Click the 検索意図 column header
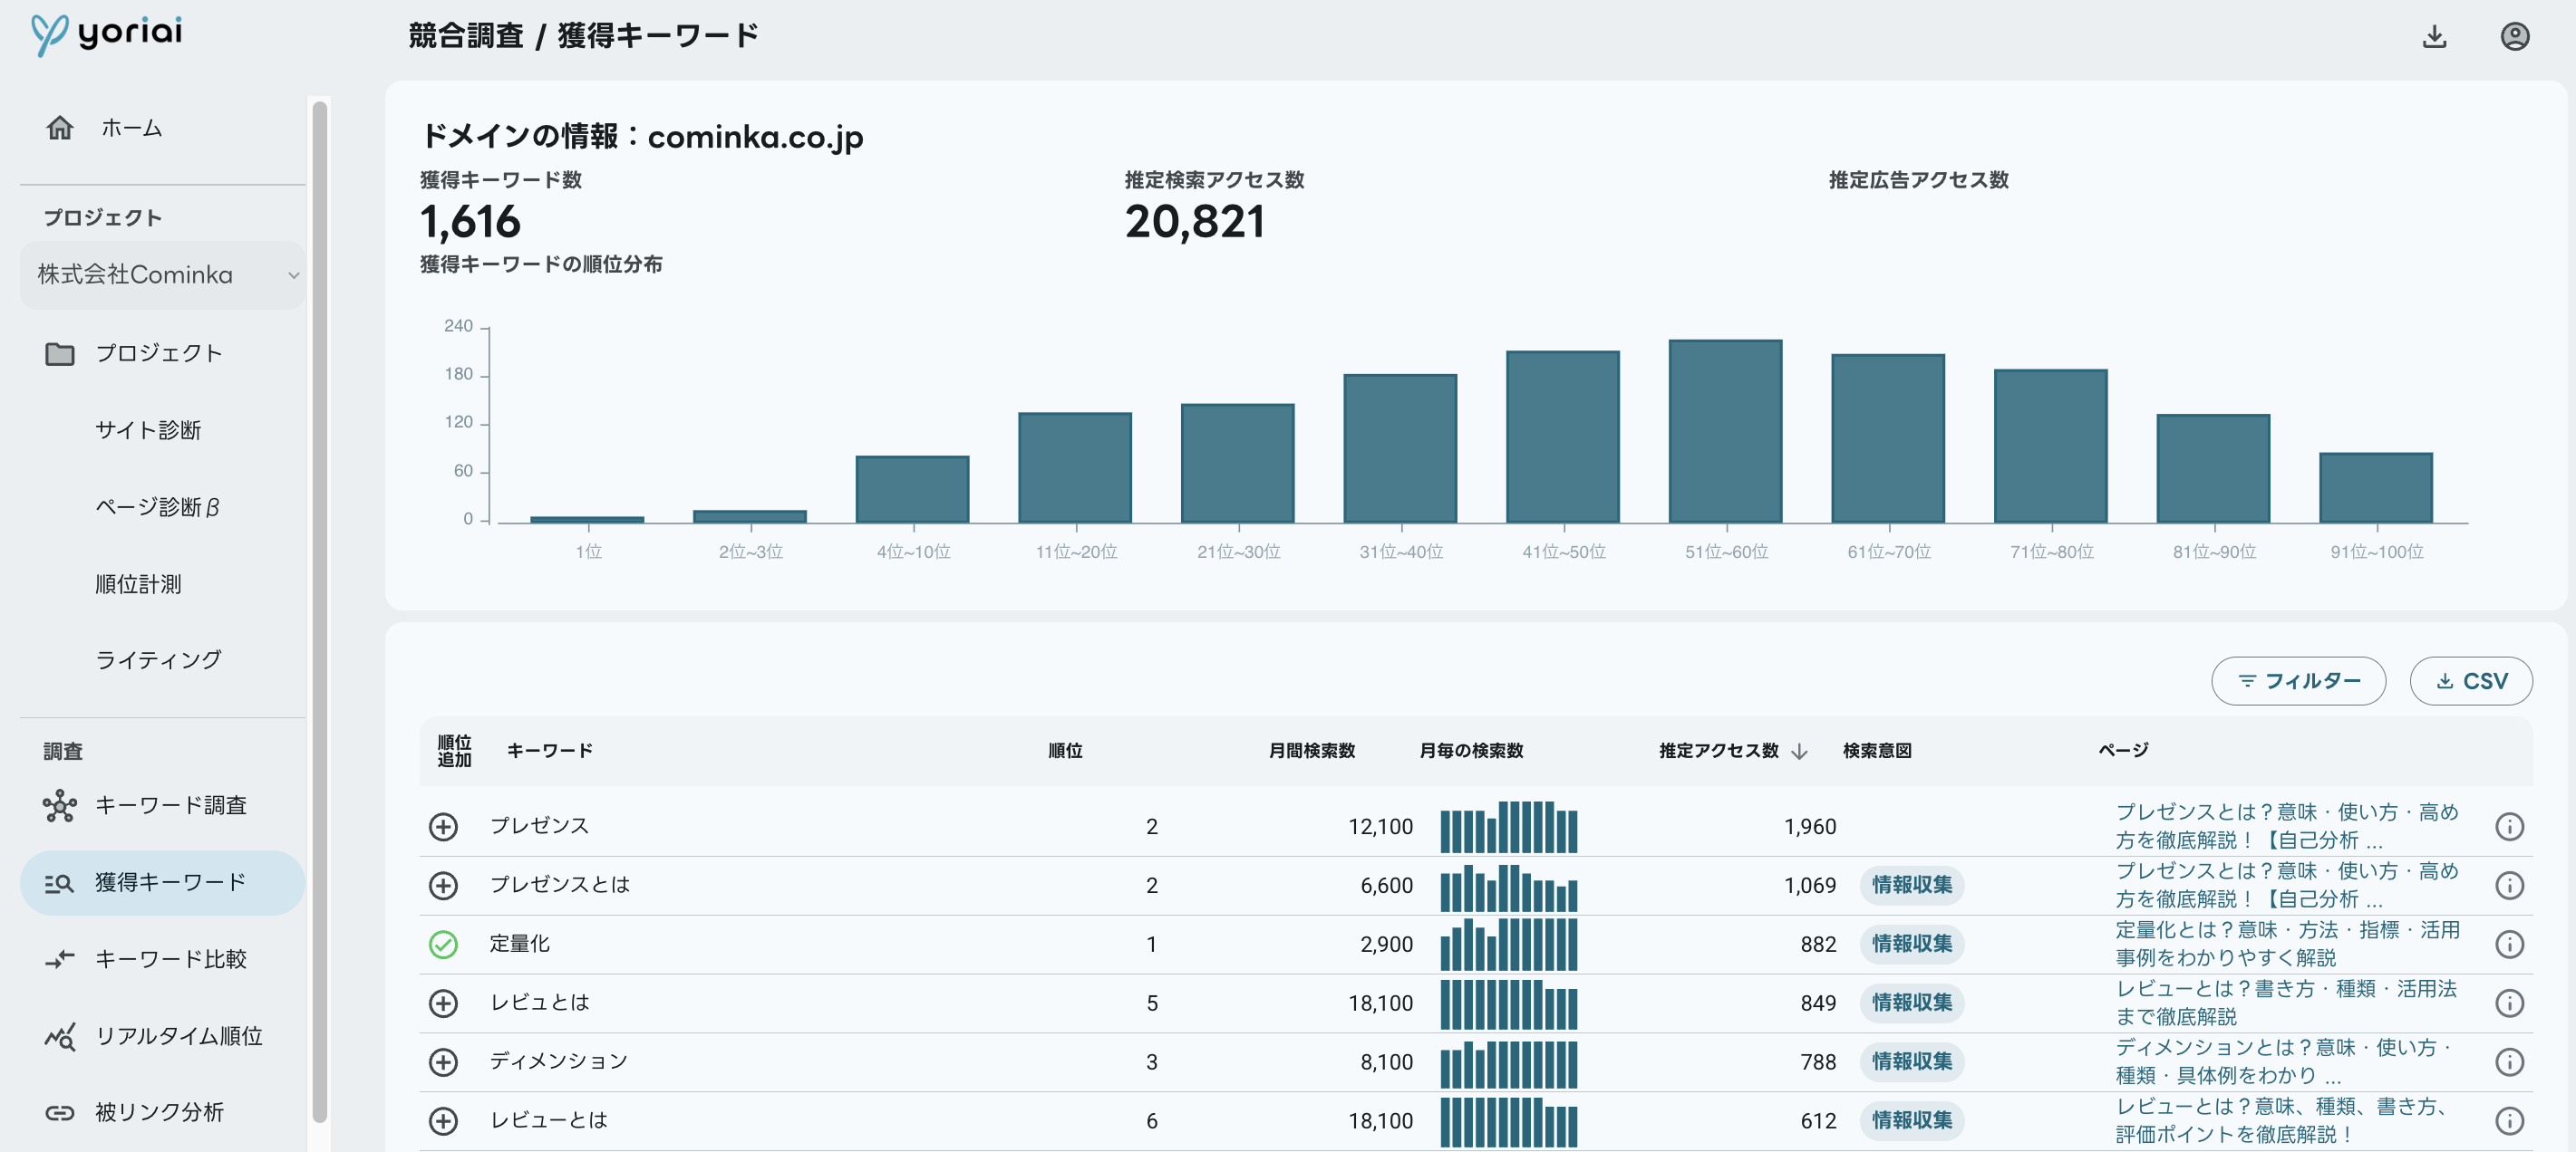Image resolution: width=2576 pixels, height=1152 pixels. [x=1877, y=752]
